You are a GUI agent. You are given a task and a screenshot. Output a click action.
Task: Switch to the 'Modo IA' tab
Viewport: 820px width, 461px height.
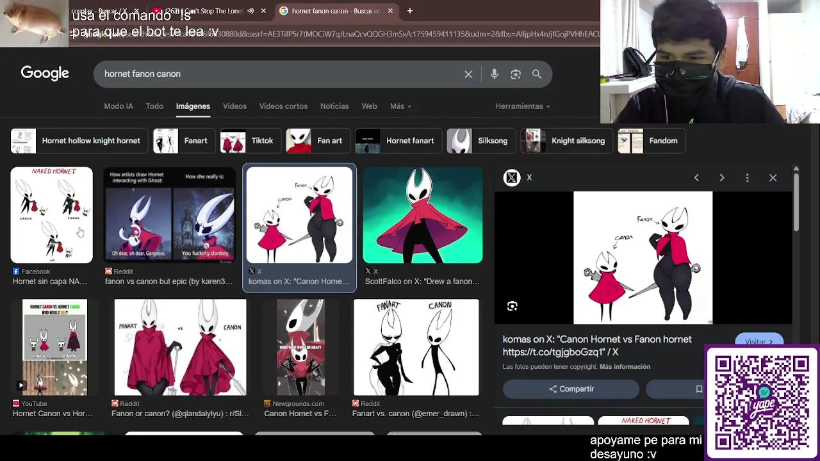[119, 106]
